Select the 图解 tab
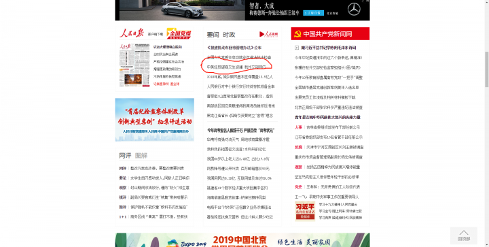Image resolution: width=489 pixels, height=247 pixels. coord(141,156)
